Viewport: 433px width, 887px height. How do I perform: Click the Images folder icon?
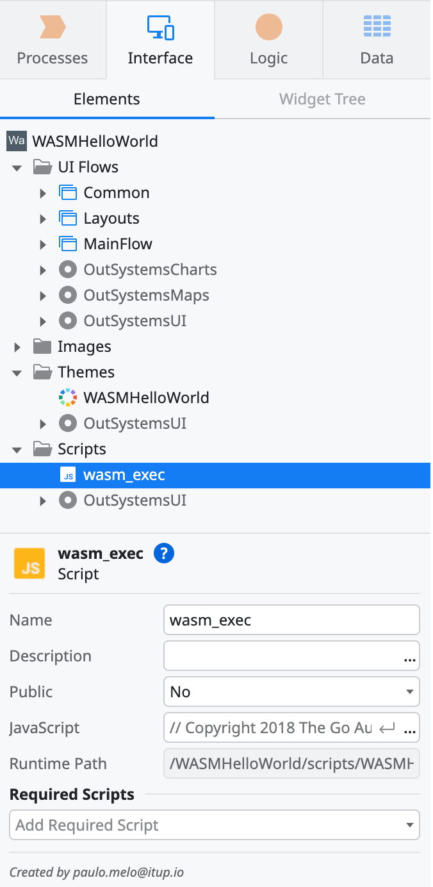pyautogui.click(x=42, y=347)
